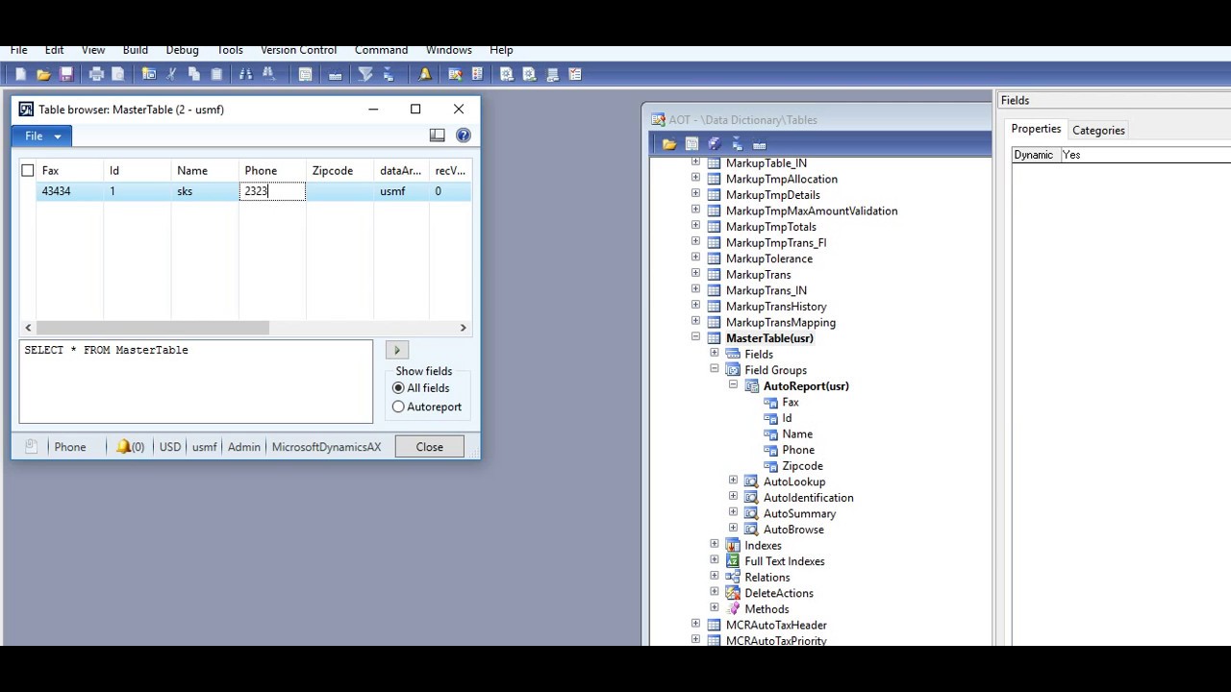Click the notification bell in status bar

pos(123,447)
